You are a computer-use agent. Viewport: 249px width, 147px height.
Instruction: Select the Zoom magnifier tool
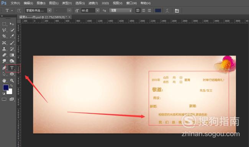(x=12, y=80)
